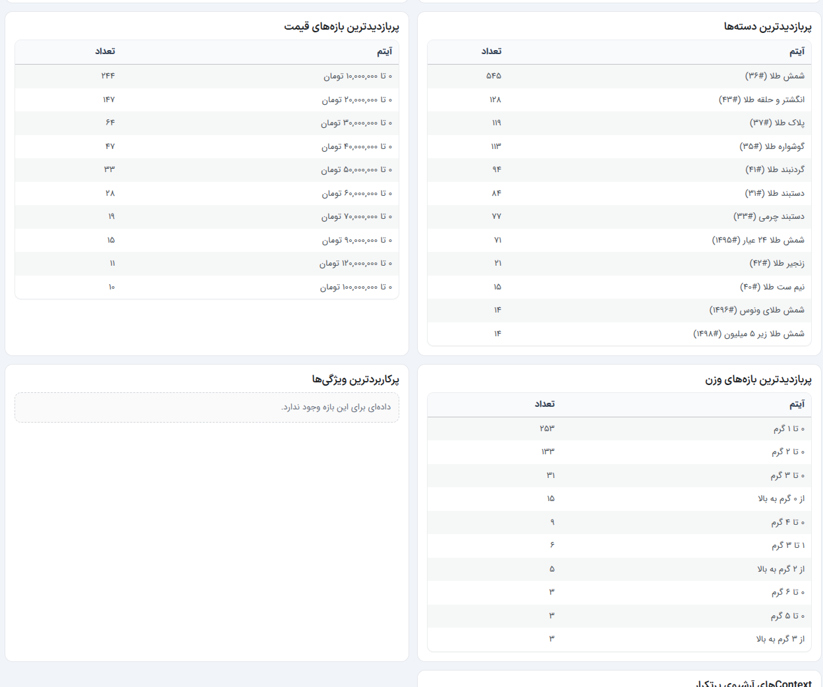Click the 'داده‌ای برای این بازه وجود ندارد.' message
This screenshot has width=823, height=687.
(x=337, y=407)
